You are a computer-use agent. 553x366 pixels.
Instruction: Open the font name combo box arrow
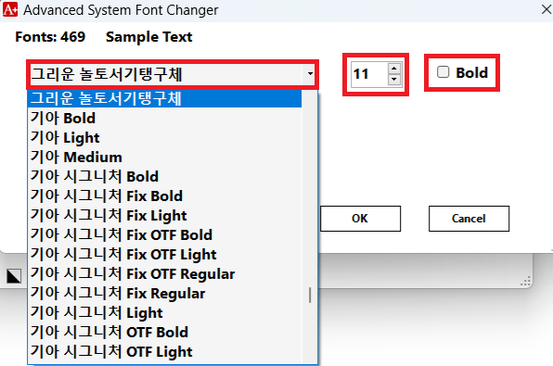(x=310, y=74)
